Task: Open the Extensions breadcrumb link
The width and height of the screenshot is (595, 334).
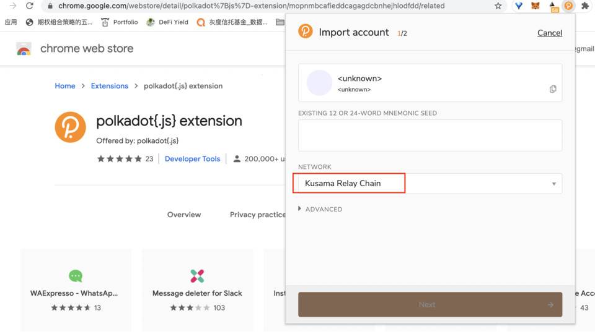Action: point(109,86)
